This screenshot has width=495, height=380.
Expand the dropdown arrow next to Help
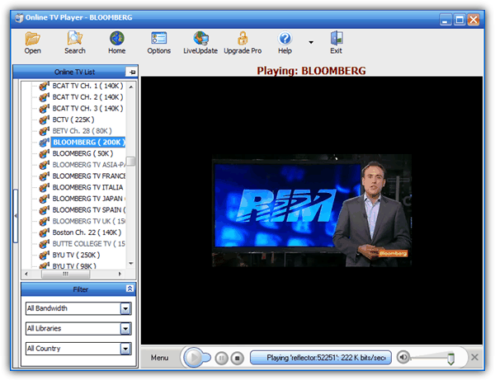click(x=311, y=42)
